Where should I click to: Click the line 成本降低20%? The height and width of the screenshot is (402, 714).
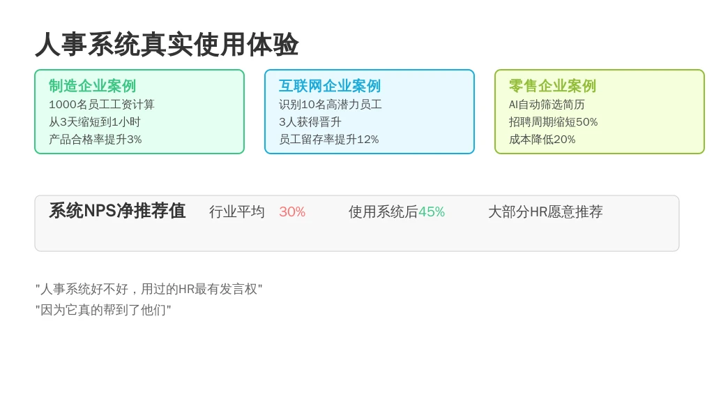542,140
